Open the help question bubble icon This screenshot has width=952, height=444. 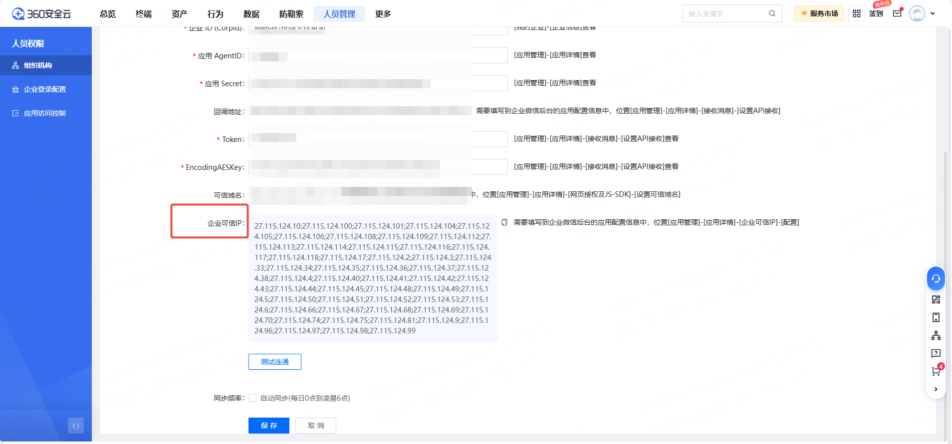(x=936, y=353)
